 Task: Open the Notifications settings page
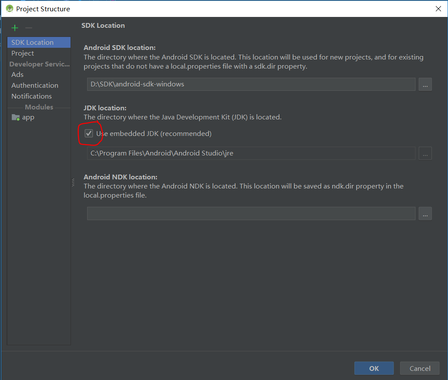[x=31, y=96]
